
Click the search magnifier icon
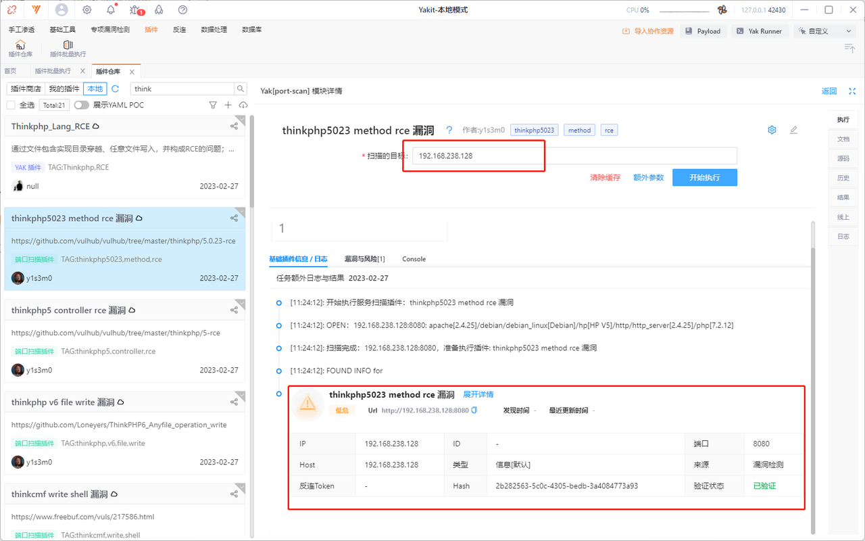point(241,89)
